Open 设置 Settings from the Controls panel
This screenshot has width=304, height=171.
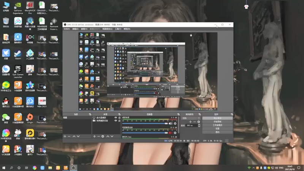point(217,128)
